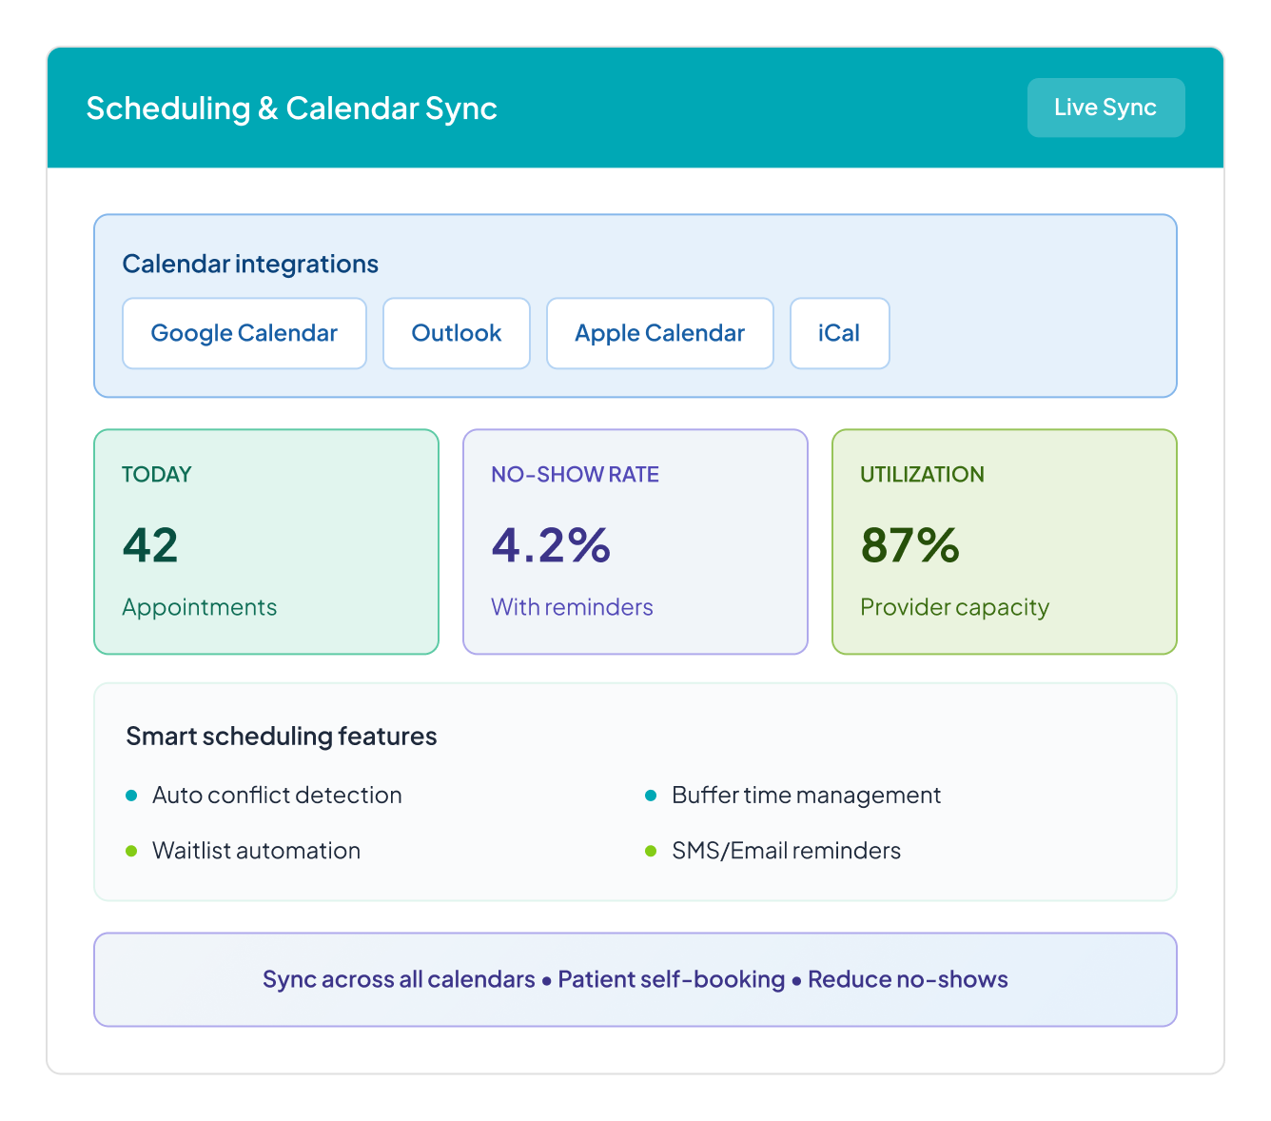Click the Smart scheduling features heading
Image resolution: width=1271 pixels, height=1121 pixels.
(x=282, y=737)
